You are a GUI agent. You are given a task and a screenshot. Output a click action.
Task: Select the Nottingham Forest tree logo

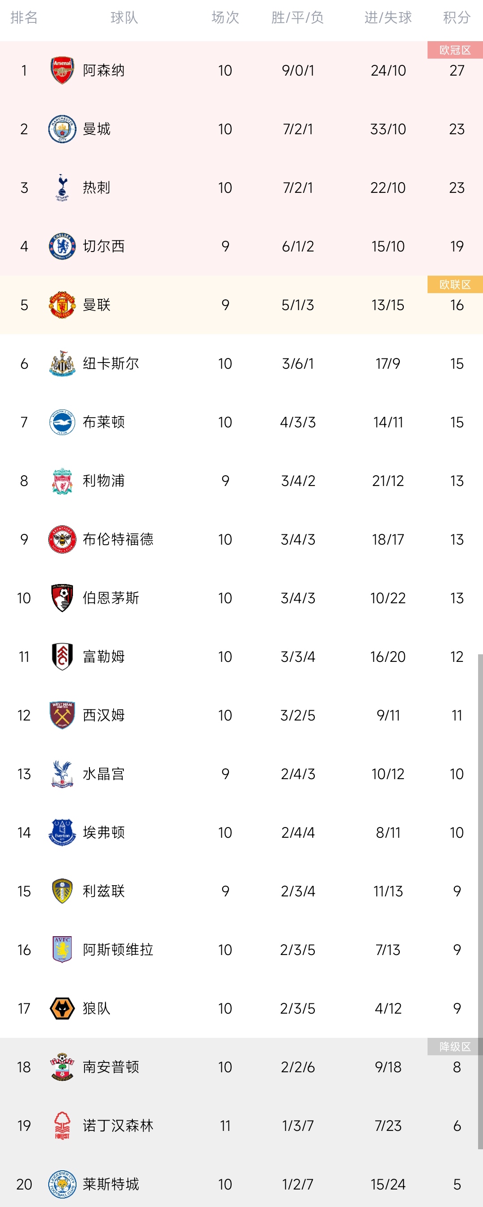(62, 1126)
